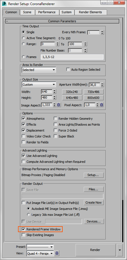Click the Pixel Aspect spinner
This screenshot has height=260, width=127.
(97, 105)
